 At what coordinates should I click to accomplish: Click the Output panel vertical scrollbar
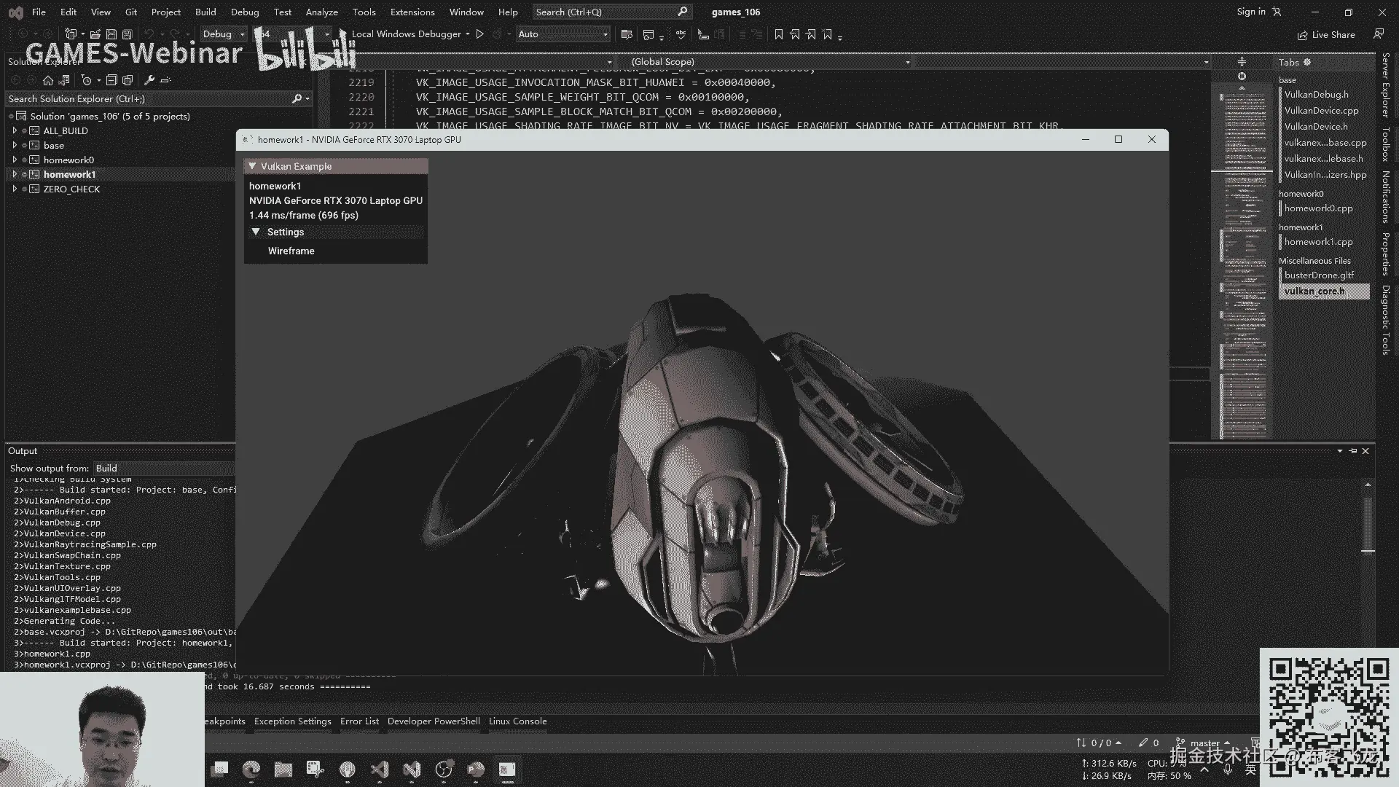coord(1368,525)
